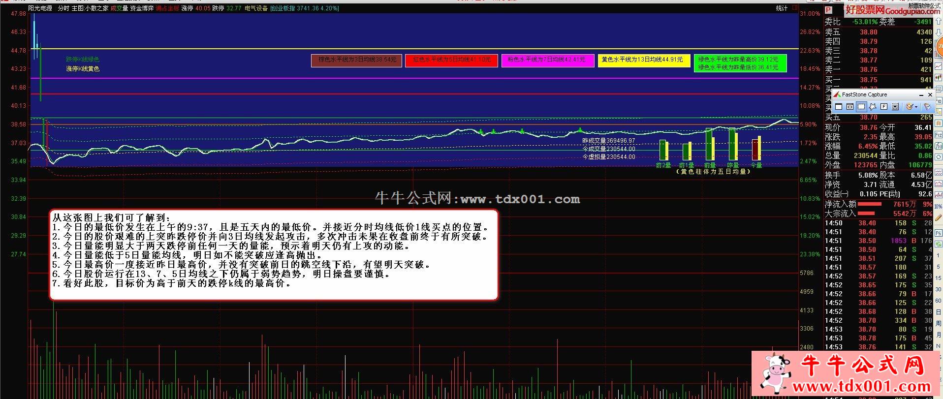The width and height of the screenshot is (943, 399).
Task: Click the red P icon above order book
Action: [x=828, y=10]
